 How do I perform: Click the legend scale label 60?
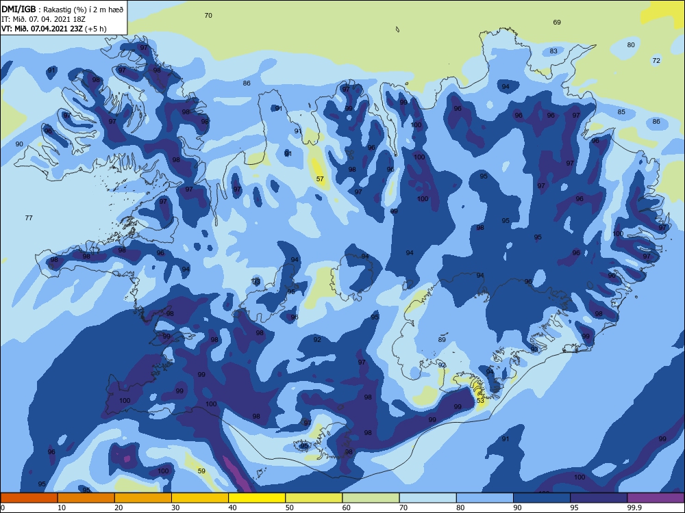[347, 508]
